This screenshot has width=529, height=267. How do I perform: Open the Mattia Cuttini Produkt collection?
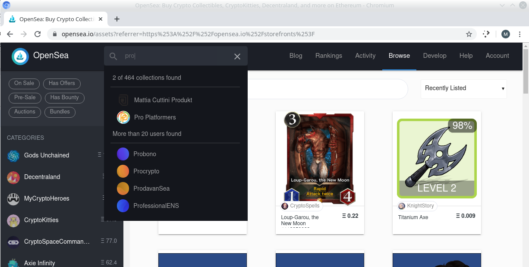pos(163,100)
